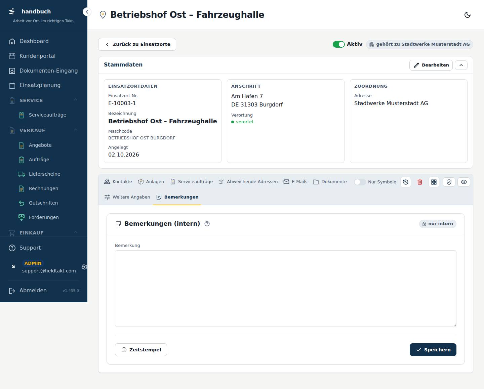Click the red trash delete icon
The width and height of the screenshot is (484, 389).
tap(420, 182)
